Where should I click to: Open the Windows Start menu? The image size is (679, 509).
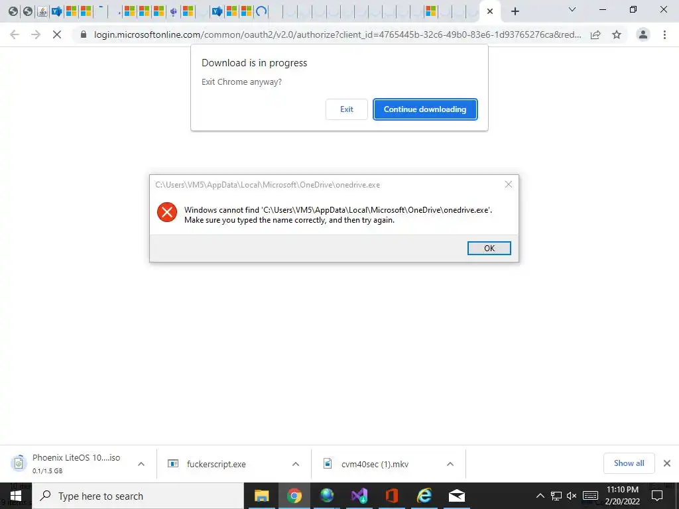click(x=16, y=496)
